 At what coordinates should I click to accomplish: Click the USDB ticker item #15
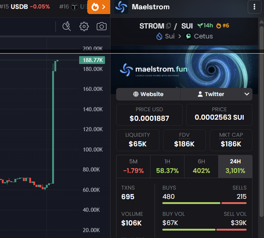point(25,7)
